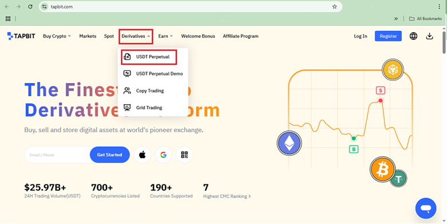
Task: Sign up with the Apple icon
Action: [x=142, y=155]
